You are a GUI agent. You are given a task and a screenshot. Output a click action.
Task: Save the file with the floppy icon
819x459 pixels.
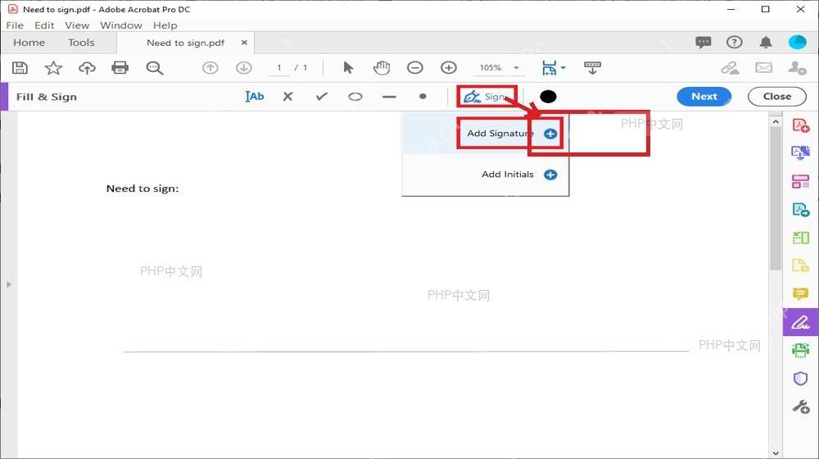coord(20,68)
